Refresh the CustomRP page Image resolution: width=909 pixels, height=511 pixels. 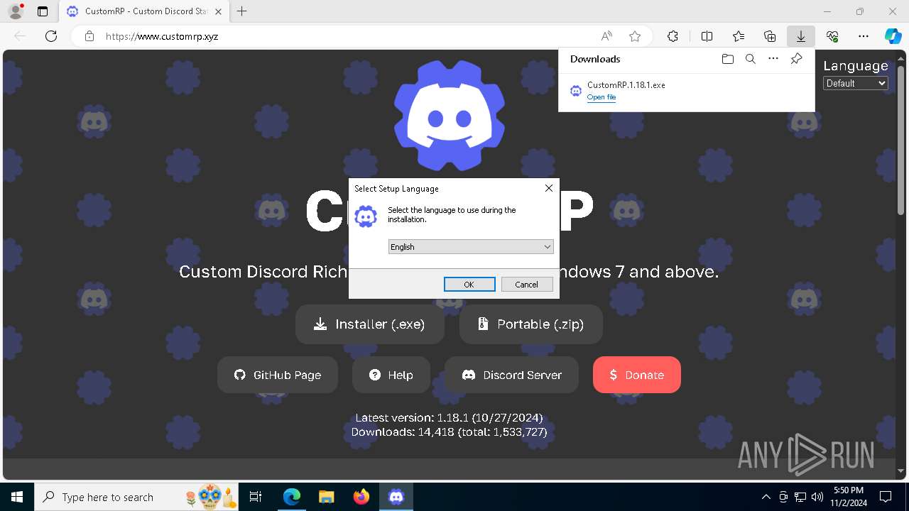(x=51, y=36)
